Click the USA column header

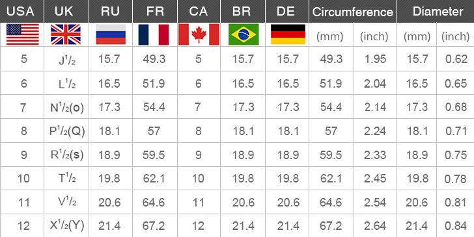coord(21,11)
